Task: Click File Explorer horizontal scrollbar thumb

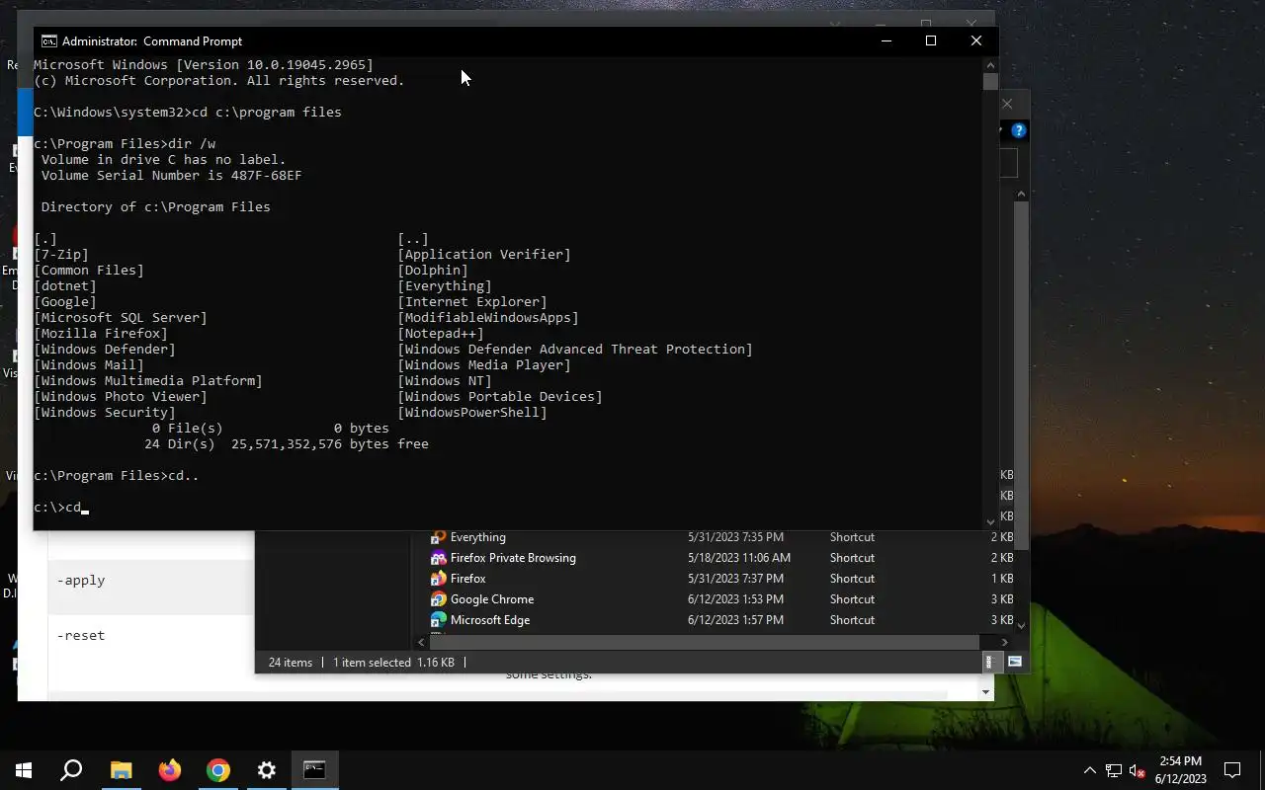Action: point(706,642)
